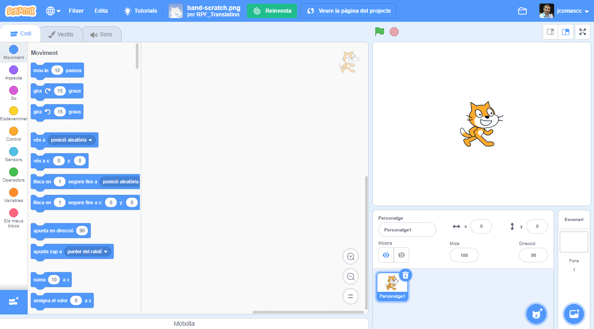
Task: Open Veure la pàgina del projecte
Action: (348, 10)
